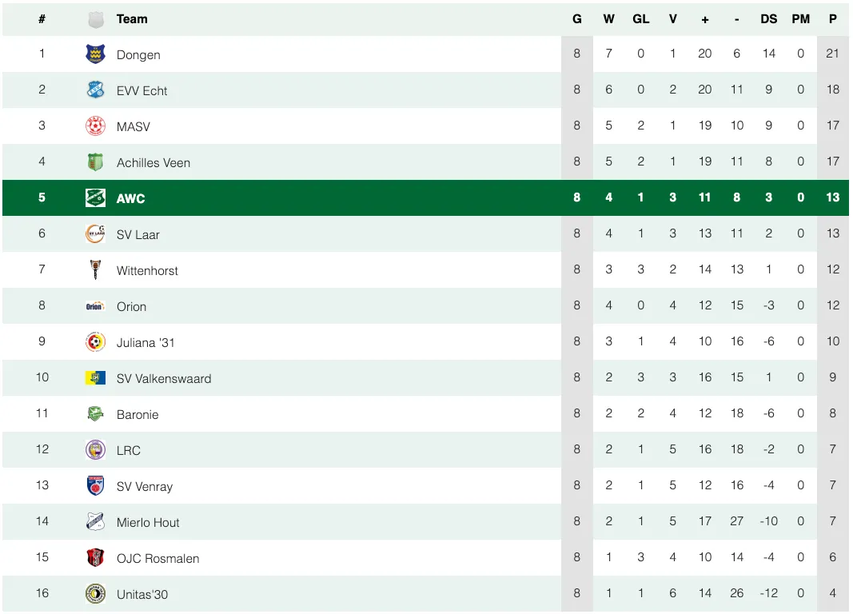853x614 pixels.
Task: Click the Team column header
Action: [132, 19]
